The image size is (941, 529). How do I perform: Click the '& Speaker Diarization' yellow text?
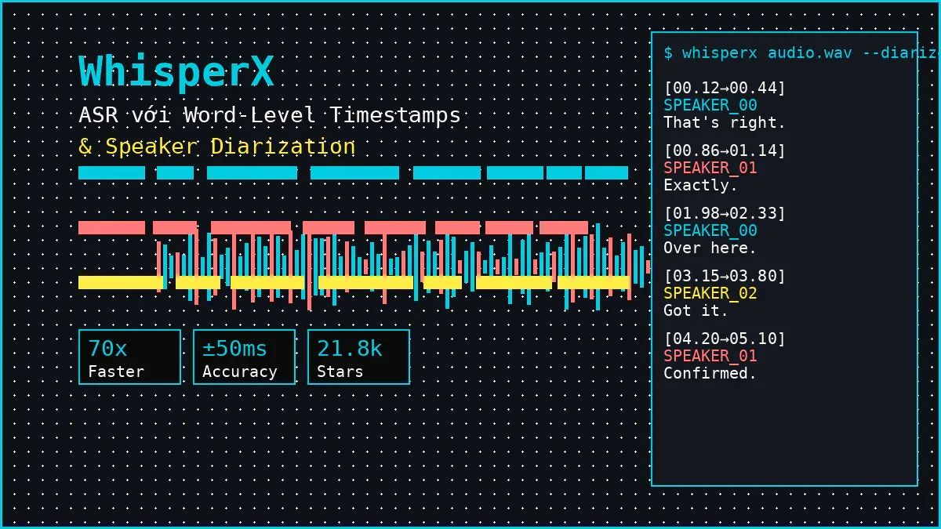(x=217, y=147)
